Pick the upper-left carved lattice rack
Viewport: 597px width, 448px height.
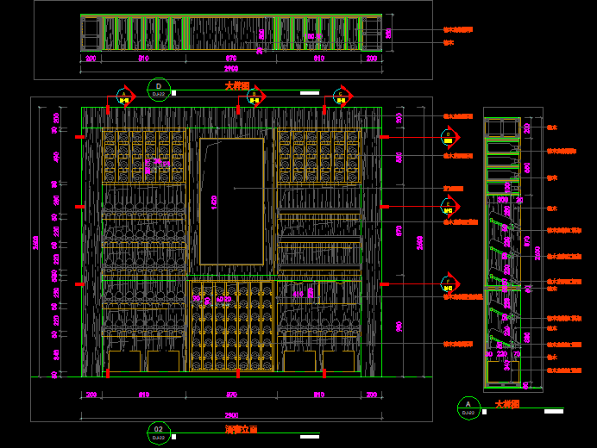point(144,156)
